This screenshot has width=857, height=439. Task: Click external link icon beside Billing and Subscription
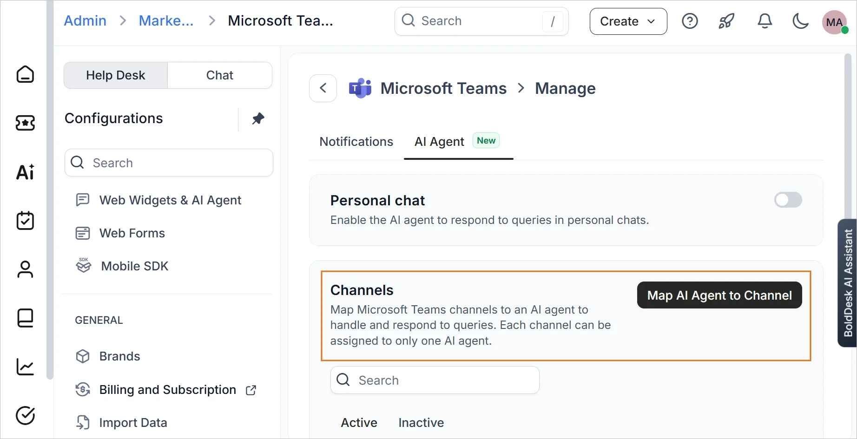pyautogui.click(x=251, y=390)
